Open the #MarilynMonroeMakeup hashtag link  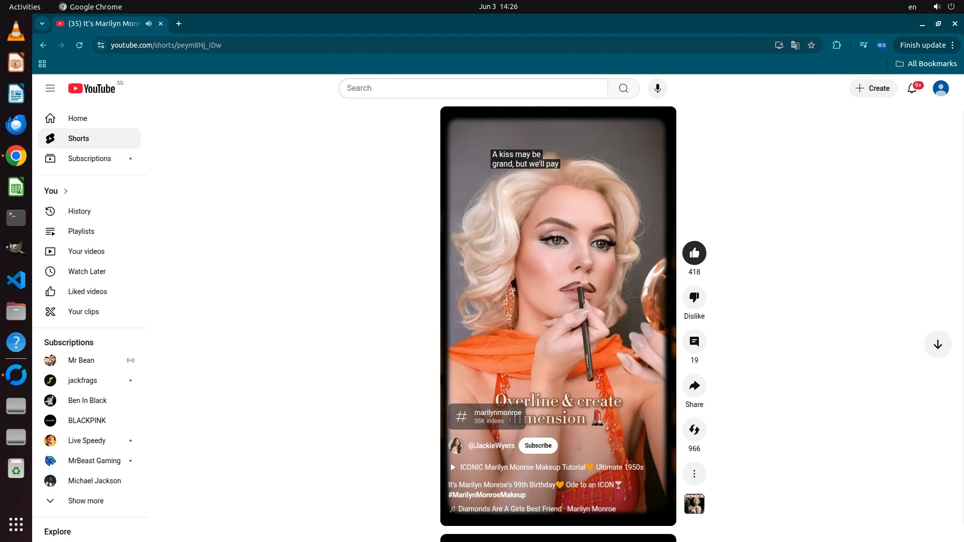point(487,495)
